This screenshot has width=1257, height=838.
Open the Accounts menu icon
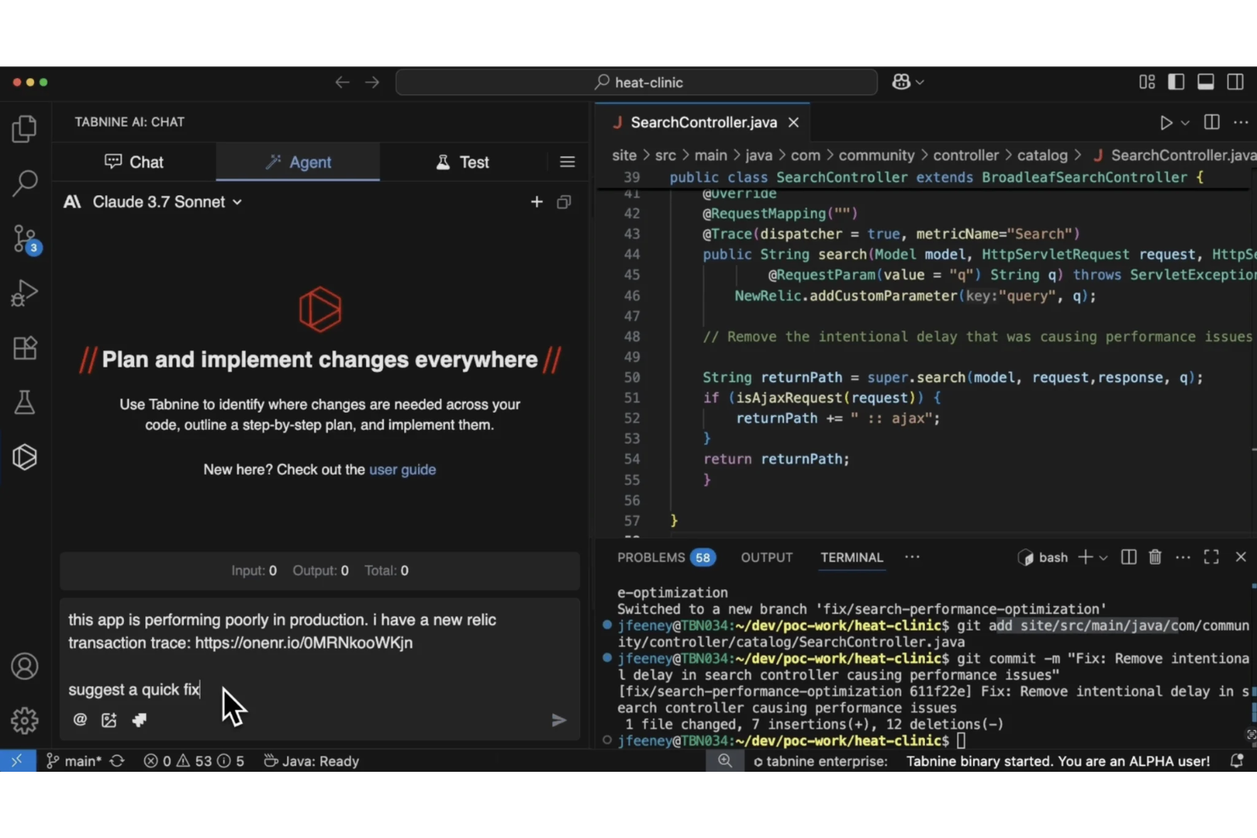coord(25,666)
